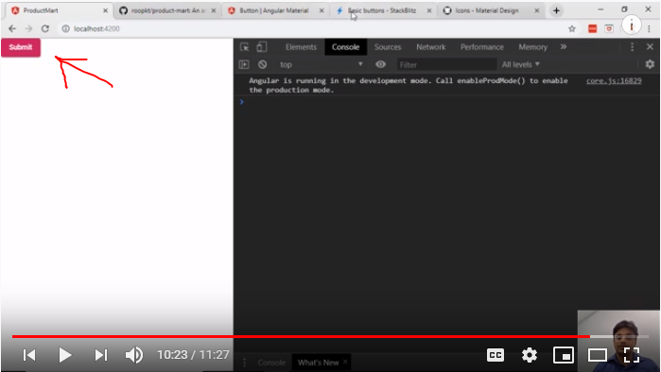Open the Elements tab

(x=301, y=47)
